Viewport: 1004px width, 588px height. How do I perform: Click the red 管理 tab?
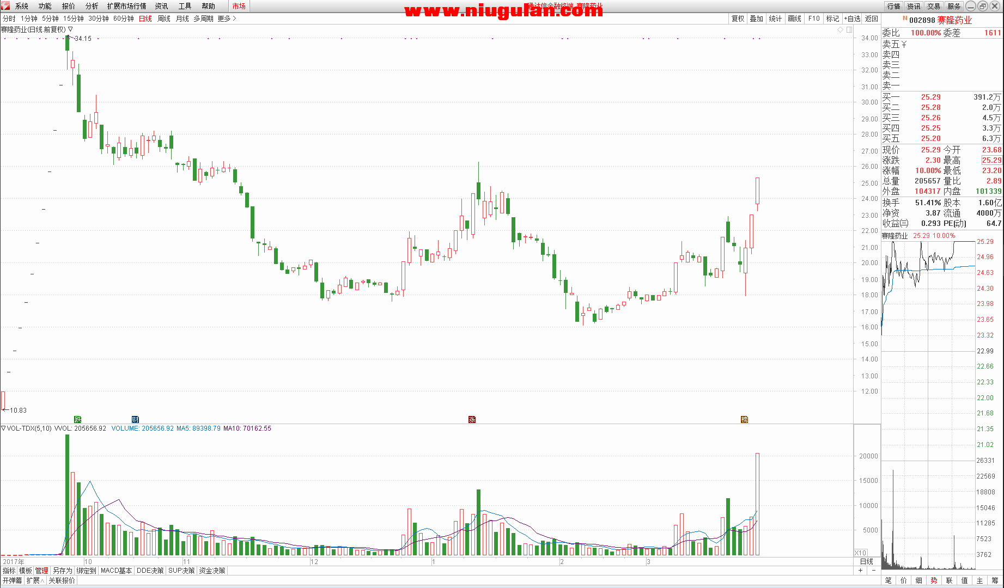(x=42, y=571)
